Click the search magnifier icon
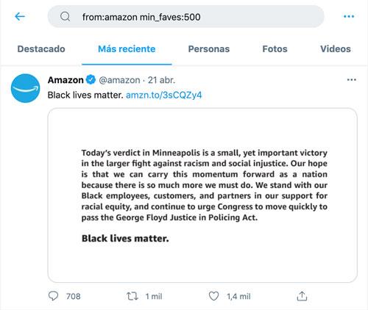 coord(66,17)
